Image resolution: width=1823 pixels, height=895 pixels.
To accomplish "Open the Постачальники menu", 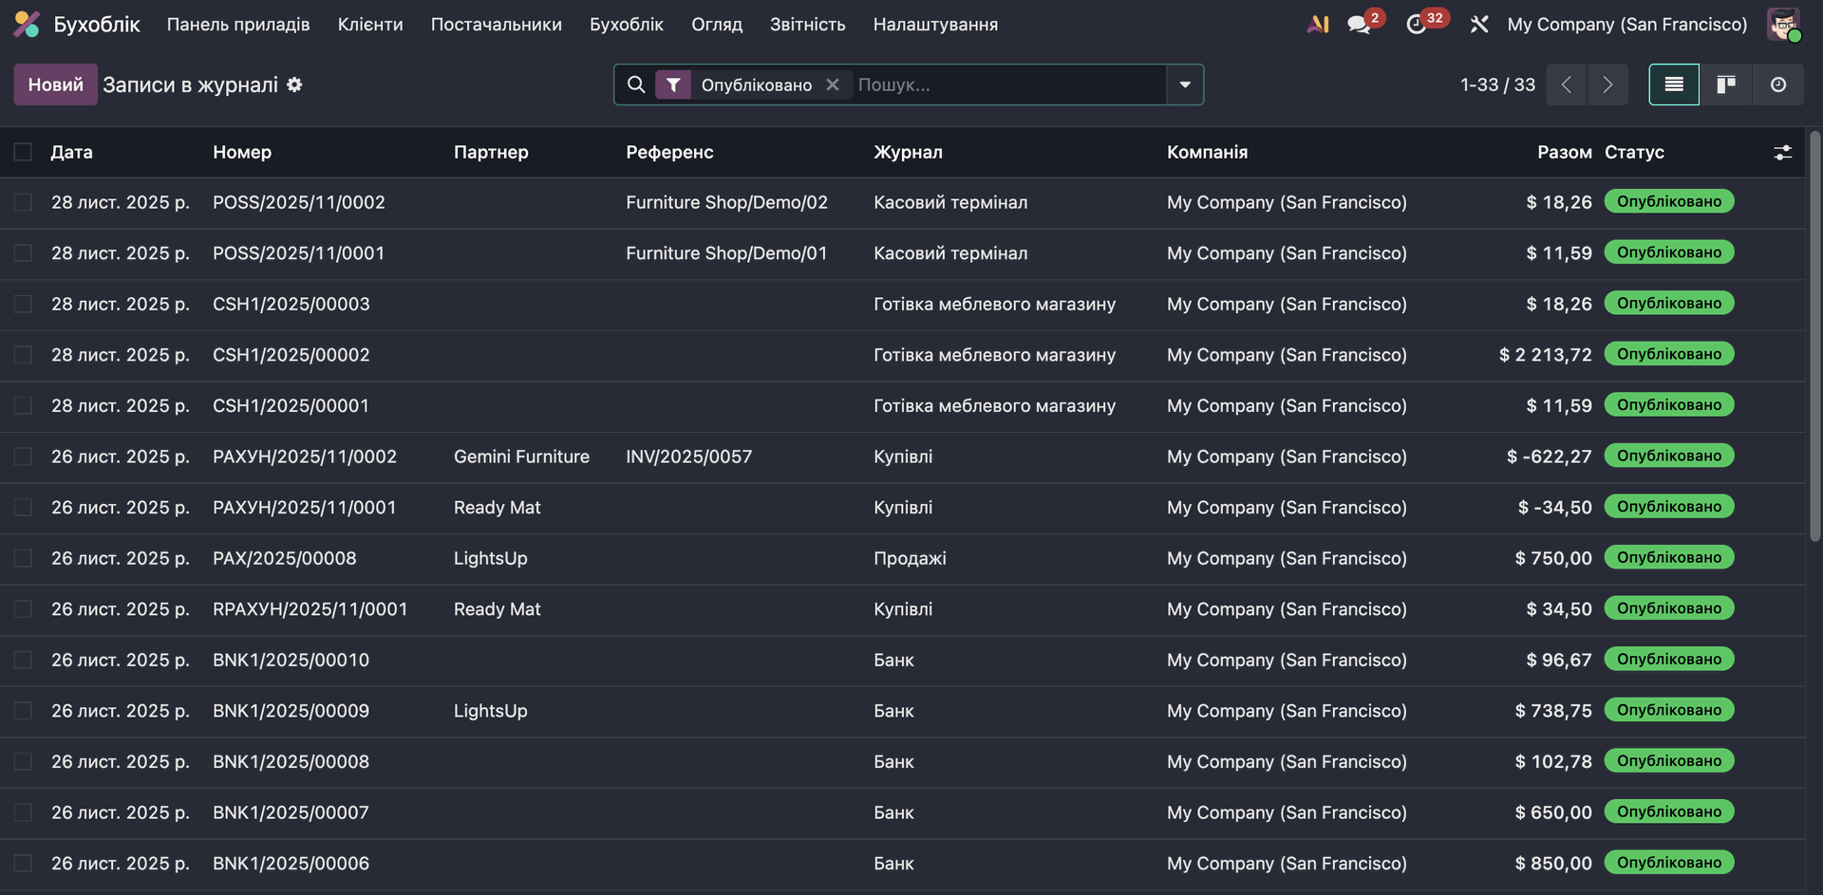I will click(x=496, y=25).
